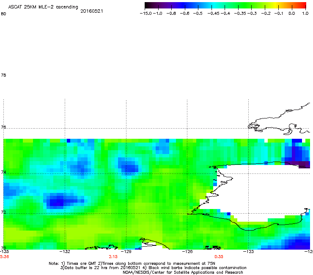Click the -0.2 color scale label
Viewport: 313px width, 275px height.
266,14
